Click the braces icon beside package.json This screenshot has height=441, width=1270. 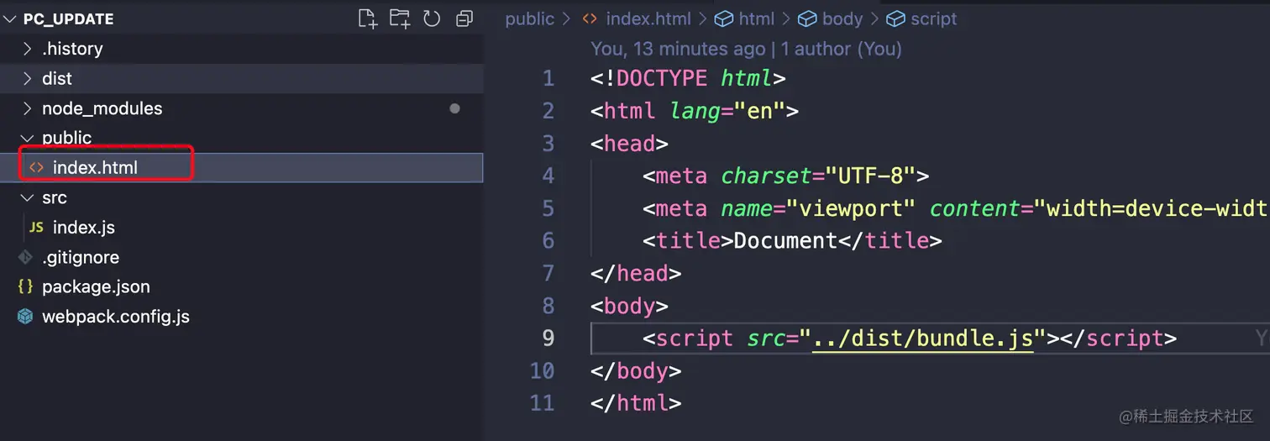[x=25, y=286]
